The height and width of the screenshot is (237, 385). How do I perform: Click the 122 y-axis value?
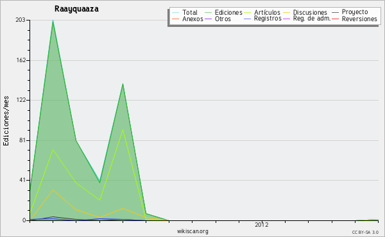coord(21,100)
